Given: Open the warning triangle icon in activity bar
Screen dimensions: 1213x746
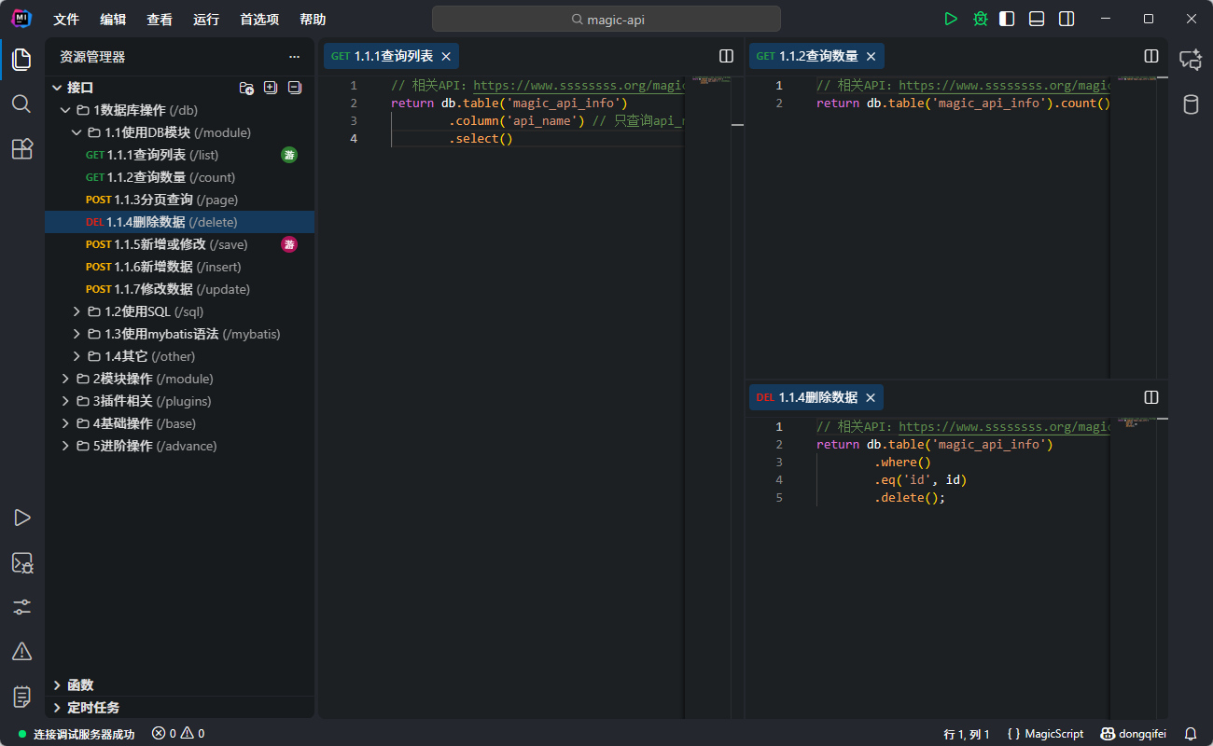Looking at the screenshot, I should click(x=22, y=651).
